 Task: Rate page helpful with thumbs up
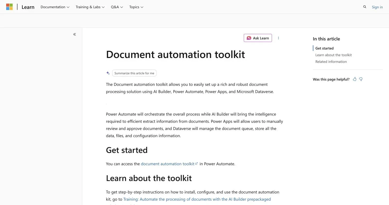355,79
